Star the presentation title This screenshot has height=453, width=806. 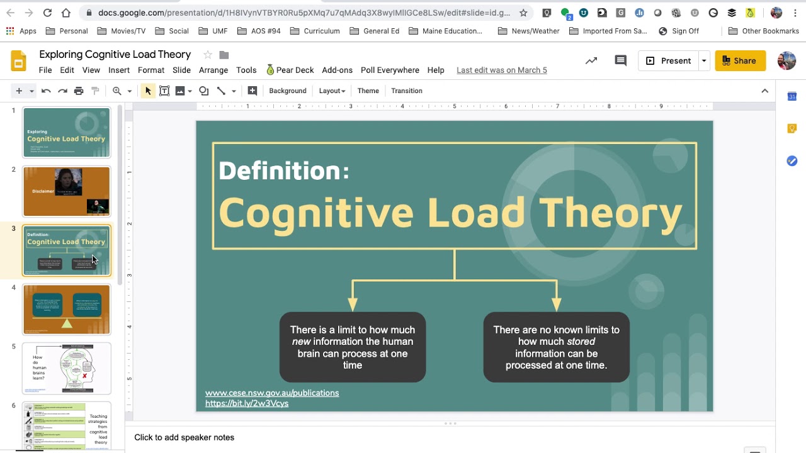click(208, 55)
